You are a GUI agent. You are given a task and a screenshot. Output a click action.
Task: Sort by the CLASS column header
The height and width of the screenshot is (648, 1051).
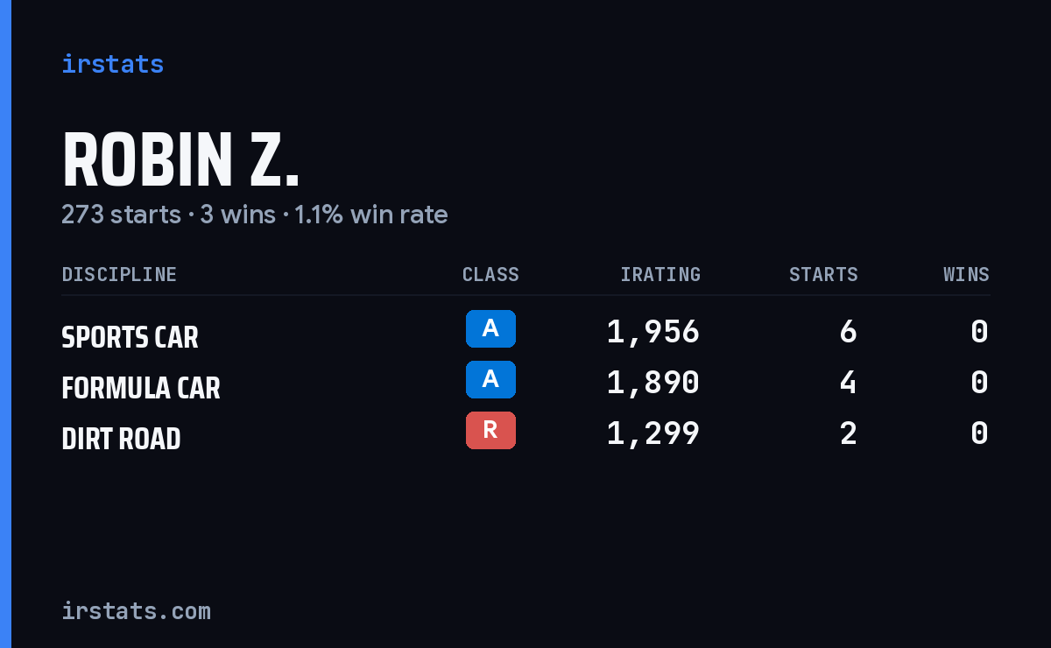coord(490,274)
